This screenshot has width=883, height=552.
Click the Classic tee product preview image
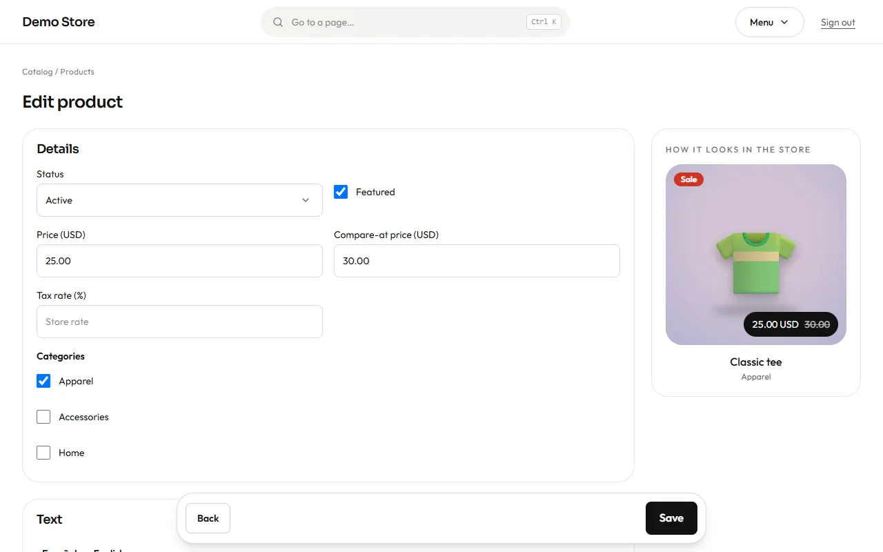756,255
